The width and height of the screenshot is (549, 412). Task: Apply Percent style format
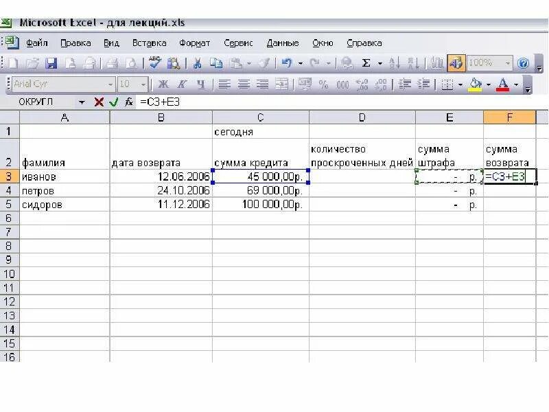[x=323, y=84]
